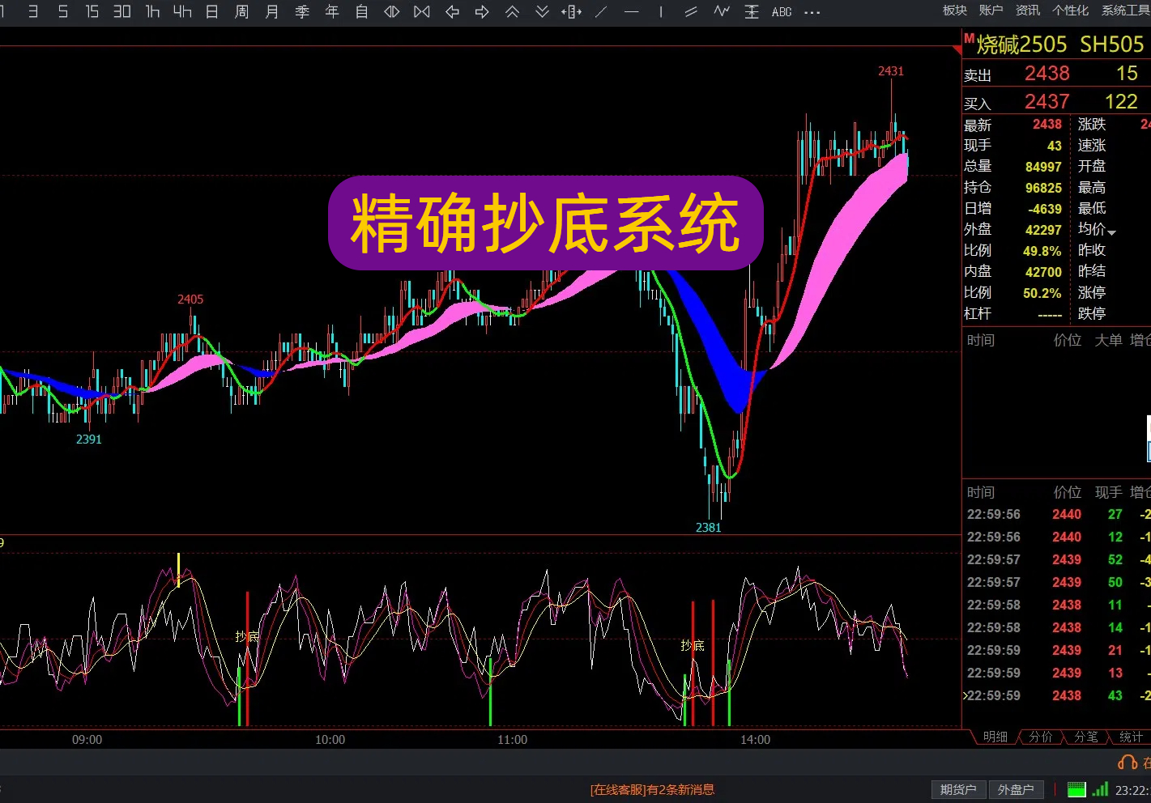The width and height of the screenshot is (1151, 803).
Task: Click the 2431 high price label on chart
Action: click(891, 71)
